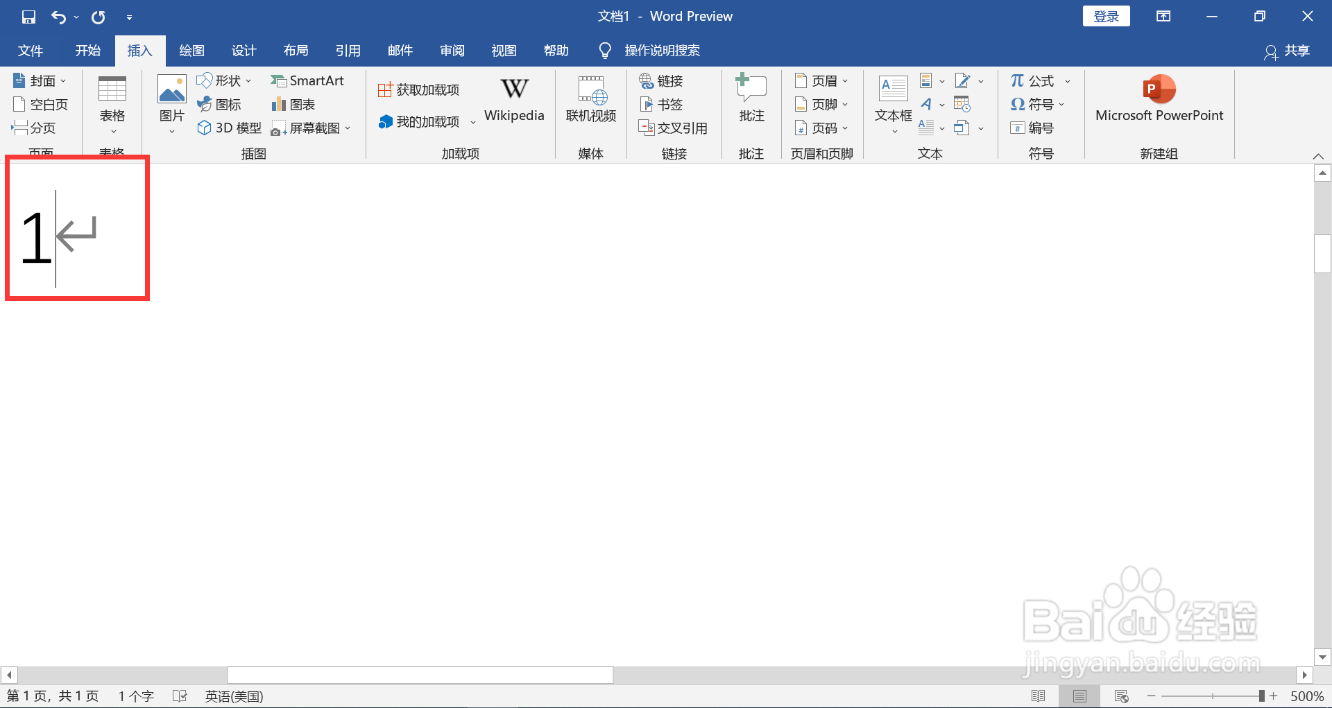Open the SmartArt gallery
Image resolution: width=1332 pixels, height=708 pixels.
[308, 80]
